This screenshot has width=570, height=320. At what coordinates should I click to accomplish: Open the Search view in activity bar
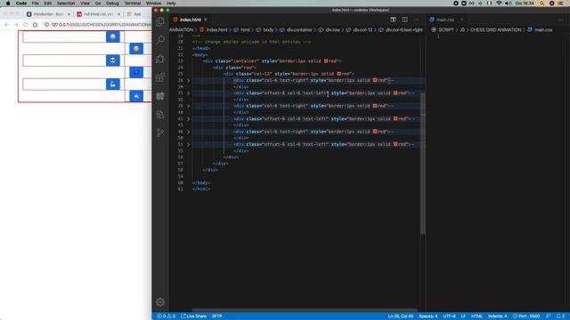pos(160,40)
